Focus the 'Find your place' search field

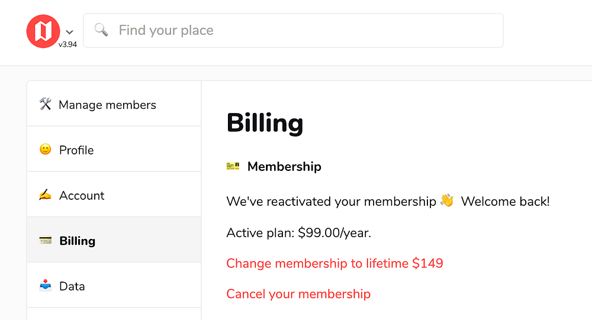tap(296, 30)
